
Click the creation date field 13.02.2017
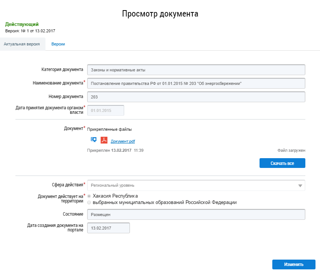pyautogui.click(x=108, y=228)
